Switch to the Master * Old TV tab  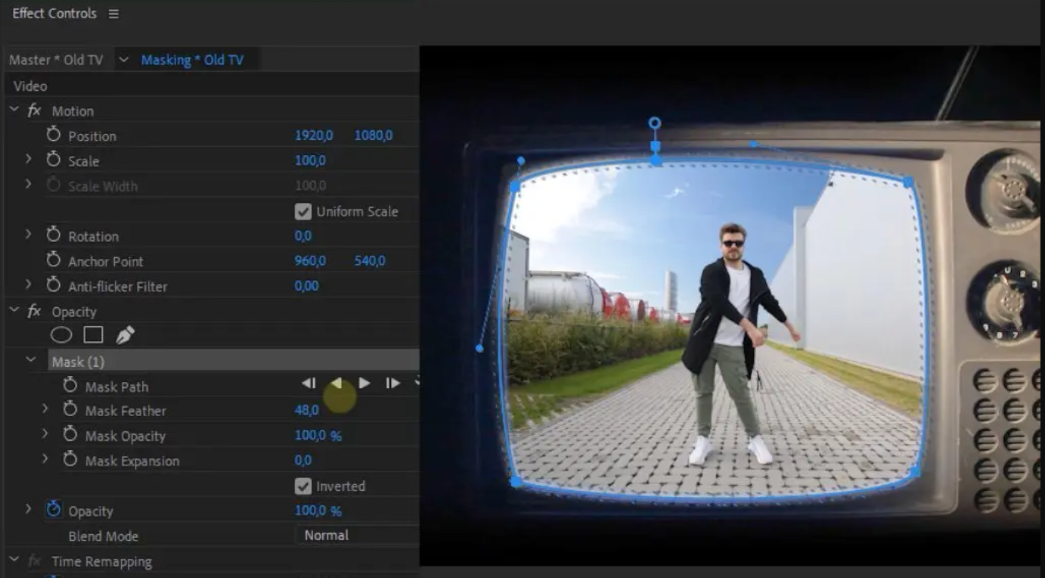pos(56,59)
